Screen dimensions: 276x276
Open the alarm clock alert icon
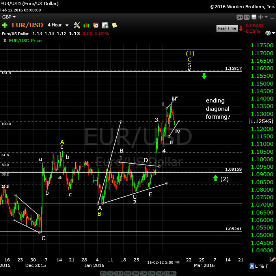(x=96, y=25)
